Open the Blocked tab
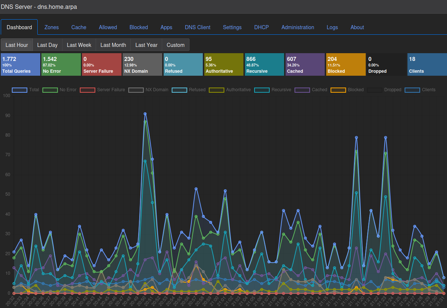 pyautogui.click(x=139, y=27)
